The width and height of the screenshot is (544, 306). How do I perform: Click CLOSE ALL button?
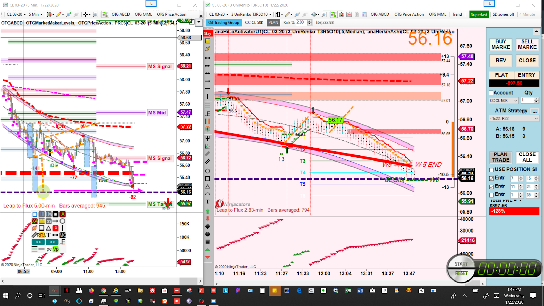pyautogui.click(x=527, y=157)
